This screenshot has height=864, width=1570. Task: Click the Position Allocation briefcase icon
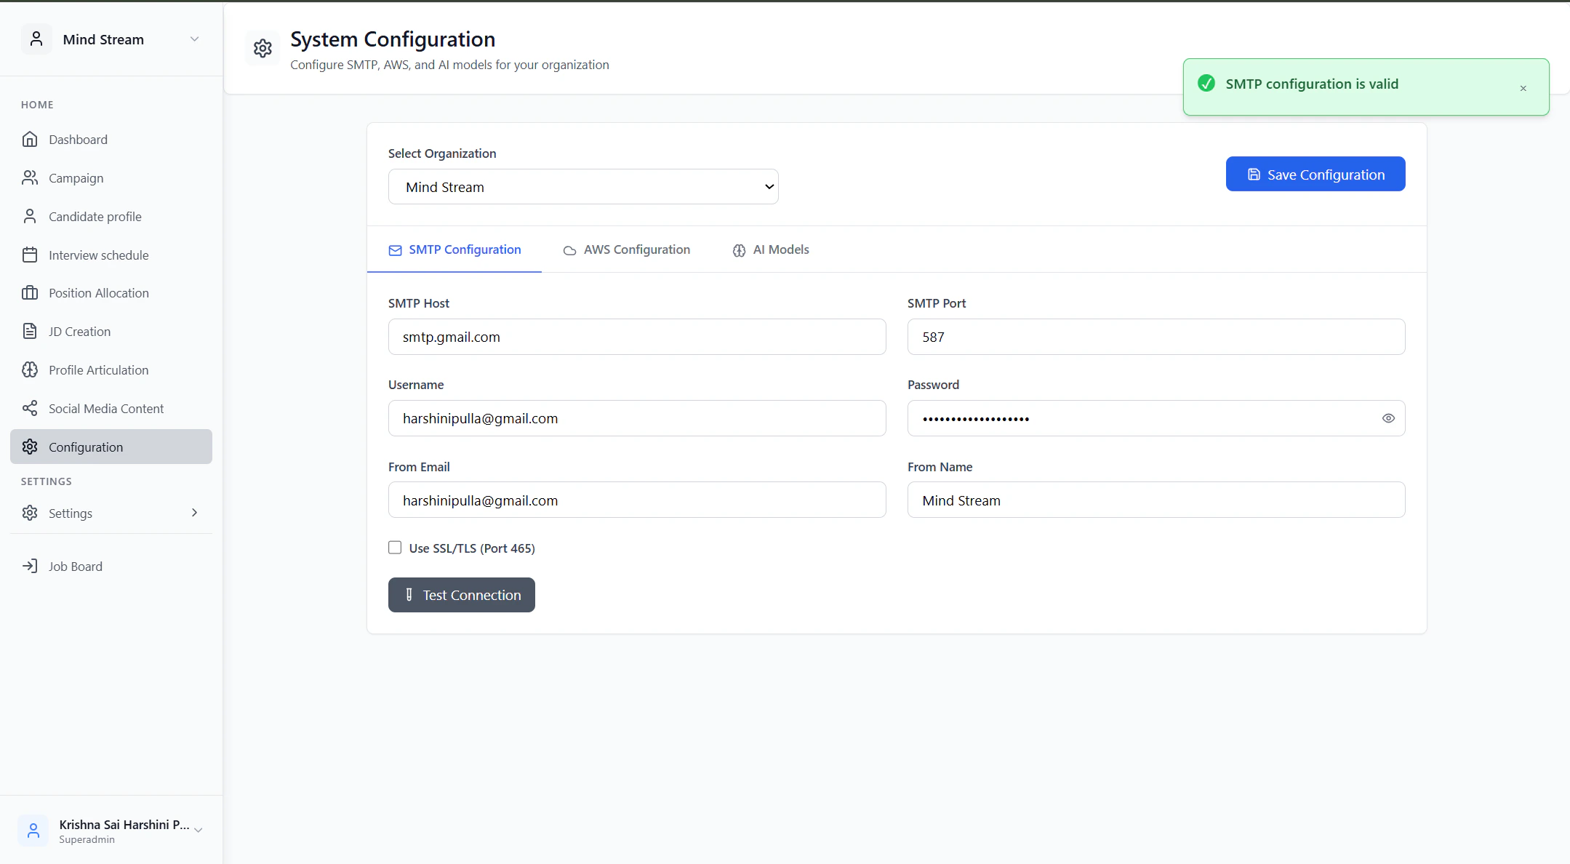(x=30, y=293)
